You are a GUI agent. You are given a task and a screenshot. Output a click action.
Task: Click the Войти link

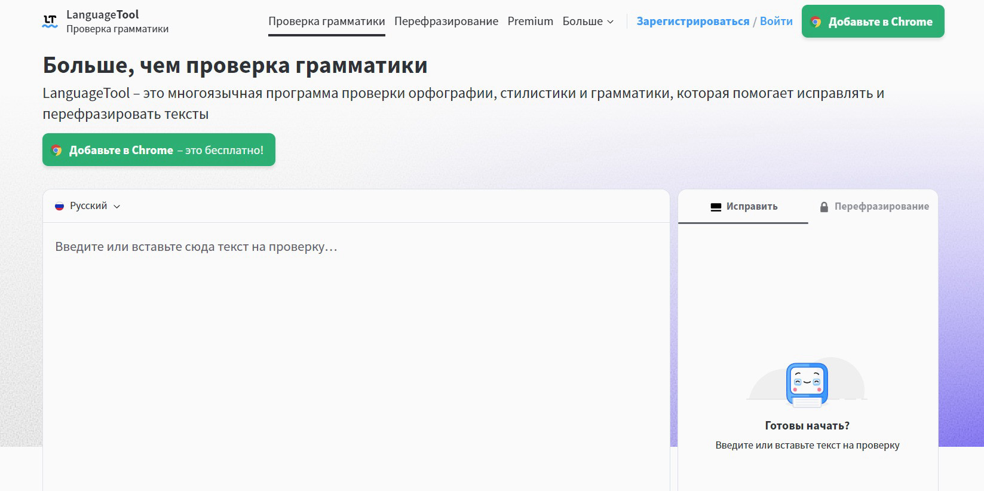tap(776, 22)
